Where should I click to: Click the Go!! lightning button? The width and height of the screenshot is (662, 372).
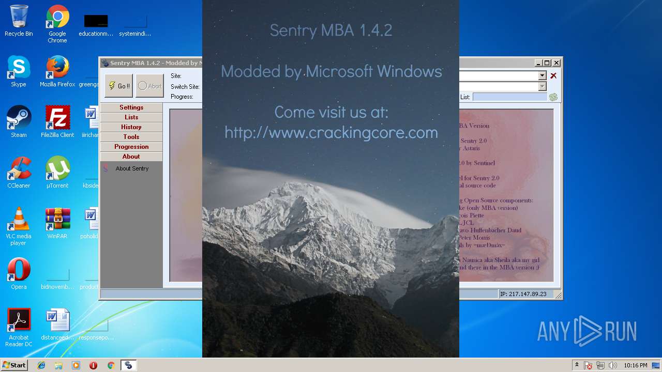click(x=118, y=86)
